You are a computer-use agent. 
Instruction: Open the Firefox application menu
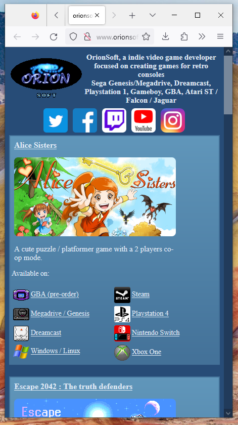pyautogui.click(x=220, y=36)
